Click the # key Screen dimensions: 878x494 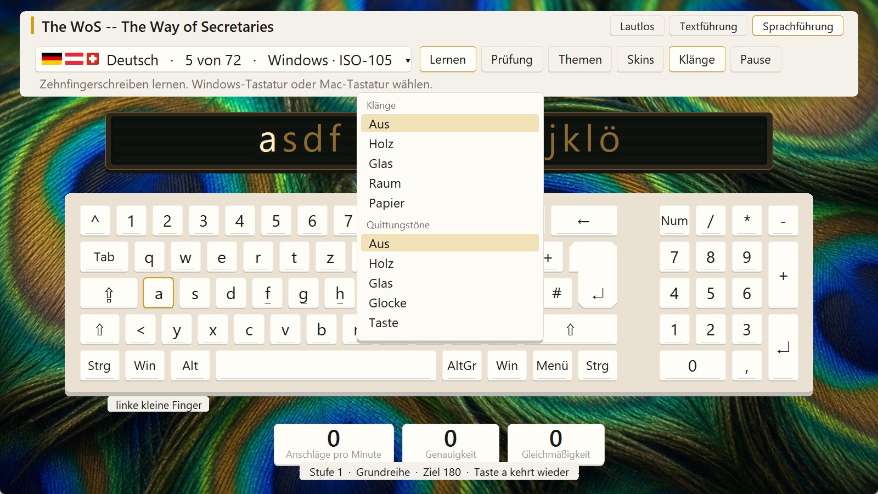tap(557, 293)
